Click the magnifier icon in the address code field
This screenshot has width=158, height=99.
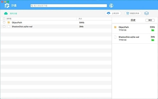coord(32,6)
